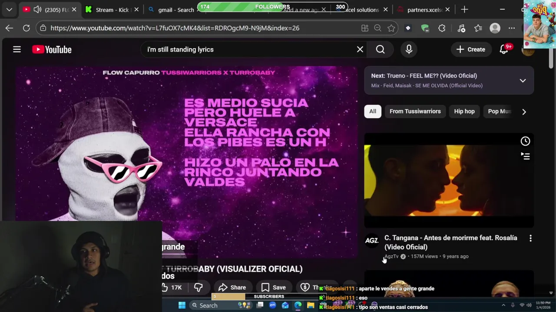Viewport: 556px width, 312px height.
Task: Share the video
Action: click(232, 287)
